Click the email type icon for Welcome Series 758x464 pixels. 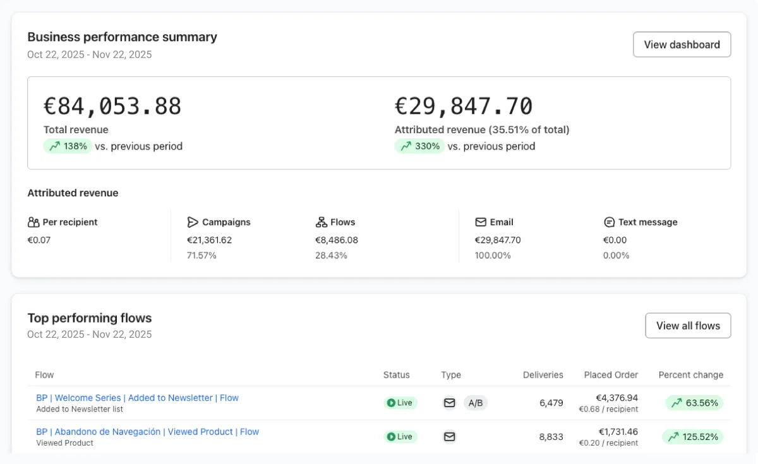[x=450, y=403]
